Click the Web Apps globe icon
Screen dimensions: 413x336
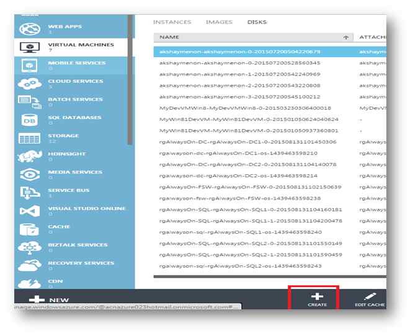pos(30,29)
